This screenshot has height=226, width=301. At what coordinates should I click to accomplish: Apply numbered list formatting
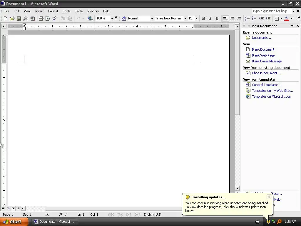248,19
